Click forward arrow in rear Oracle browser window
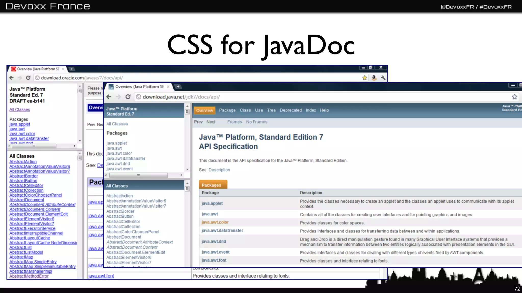Viewport: 522px width, 293px height. click(20, 78)
